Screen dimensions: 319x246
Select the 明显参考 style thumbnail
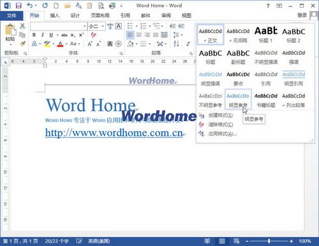238,100
